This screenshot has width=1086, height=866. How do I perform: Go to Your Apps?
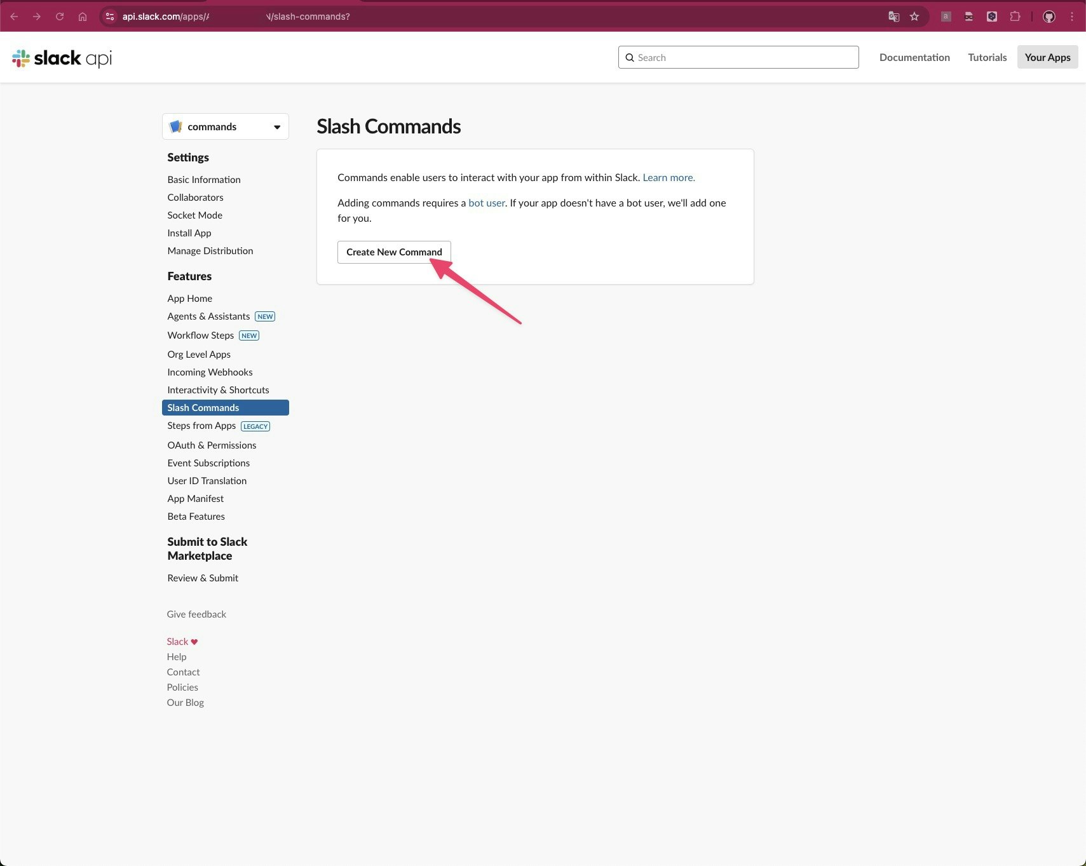(1047, 57)
